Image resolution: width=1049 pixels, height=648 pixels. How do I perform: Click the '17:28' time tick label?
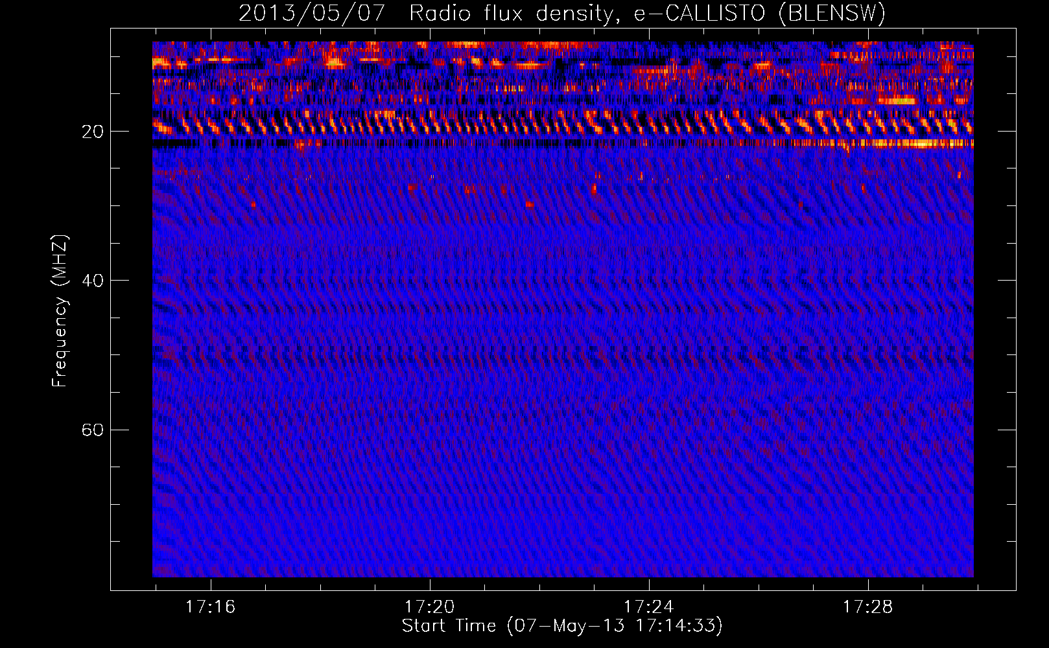click(x=867, y=607)
